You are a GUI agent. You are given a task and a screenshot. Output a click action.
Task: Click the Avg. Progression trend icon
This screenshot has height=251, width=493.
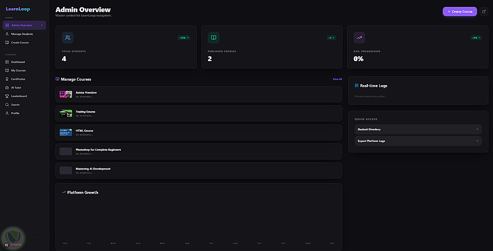coord(359,37)
